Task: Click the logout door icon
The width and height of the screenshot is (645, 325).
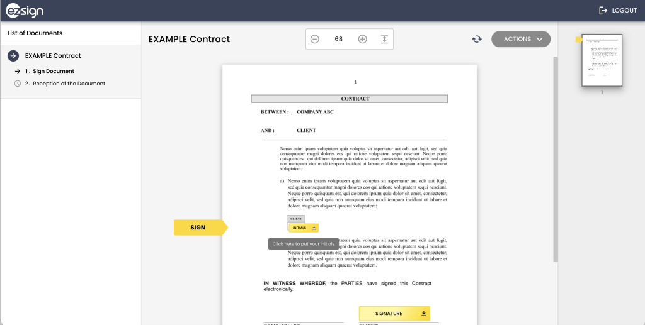Action: pos(603,11)
